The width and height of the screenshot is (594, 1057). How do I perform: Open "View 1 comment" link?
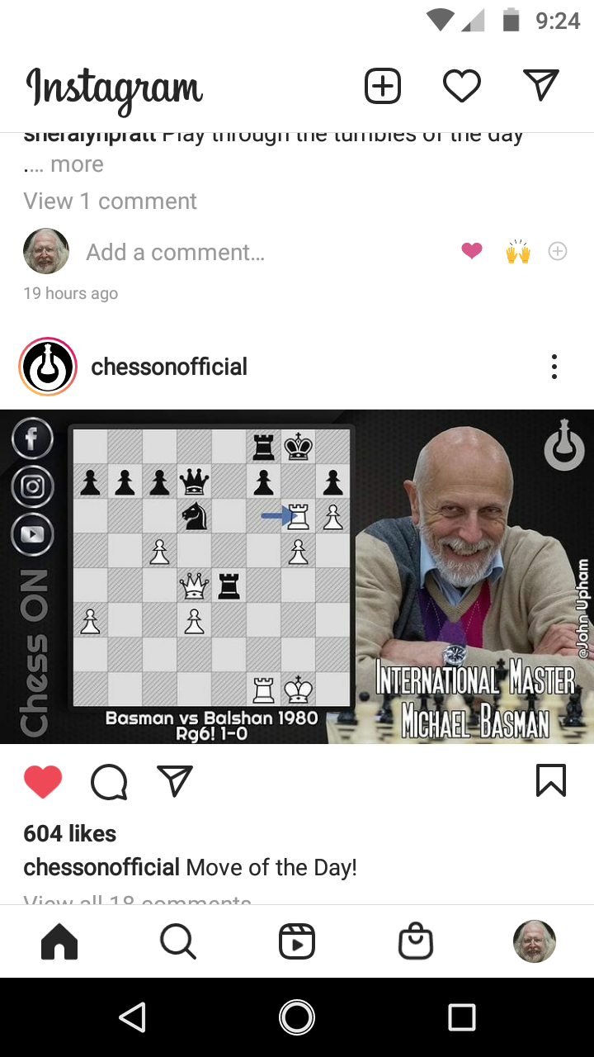(x=111, y=201)
